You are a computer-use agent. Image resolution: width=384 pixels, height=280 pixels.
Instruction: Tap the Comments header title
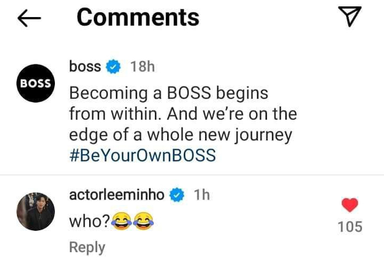tap(138, 18)
